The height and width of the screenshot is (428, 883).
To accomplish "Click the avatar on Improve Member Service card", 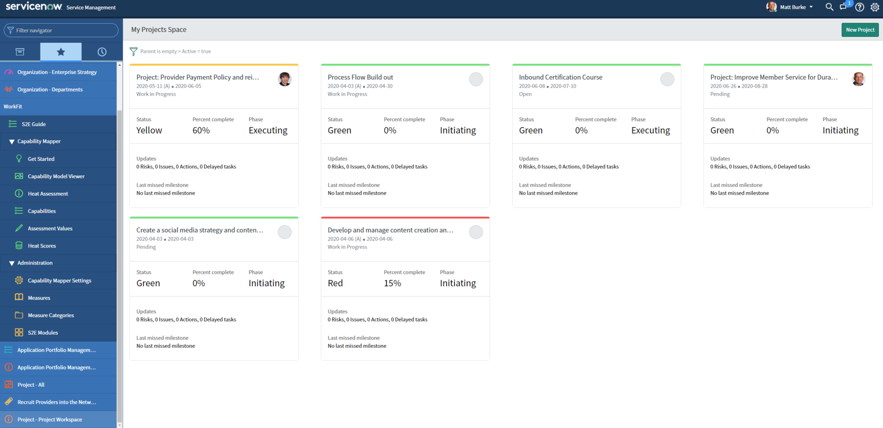I will (858, 79).
